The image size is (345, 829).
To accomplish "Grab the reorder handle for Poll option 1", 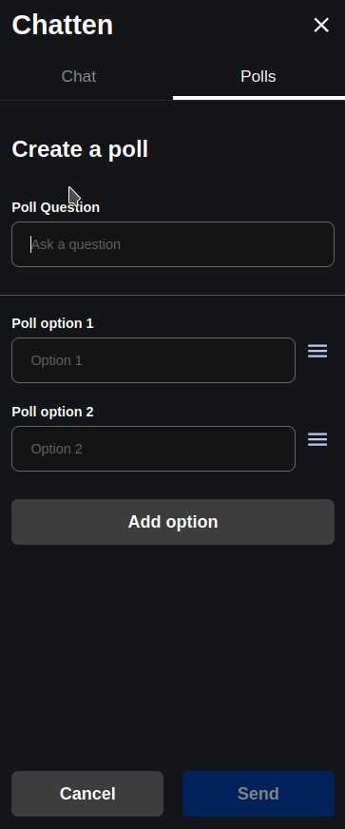I will 317,351.
